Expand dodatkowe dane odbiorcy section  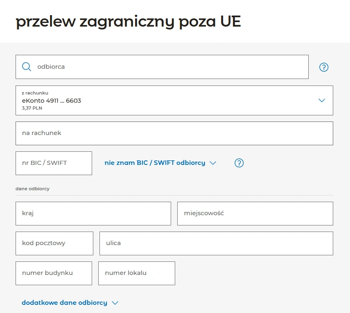[70, 303]
